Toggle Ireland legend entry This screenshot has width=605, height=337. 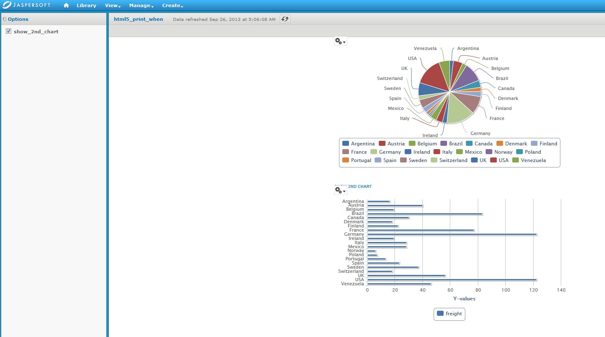pyautogui.click(x=417, y=152)
